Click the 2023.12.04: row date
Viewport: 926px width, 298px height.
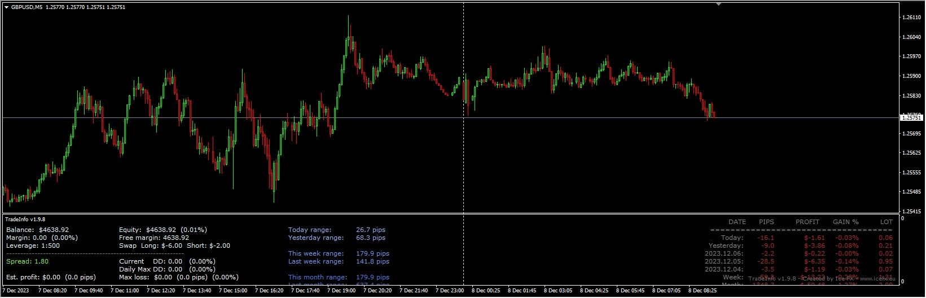[724, 270]
